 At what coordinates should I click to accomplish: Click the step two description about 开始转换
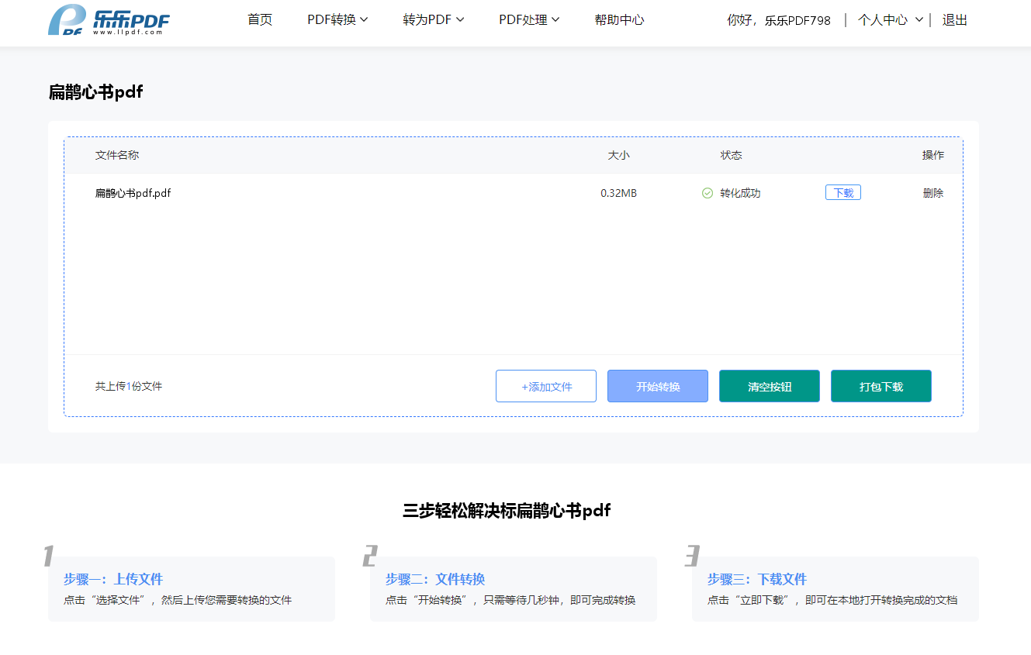(x=510, y=600)
